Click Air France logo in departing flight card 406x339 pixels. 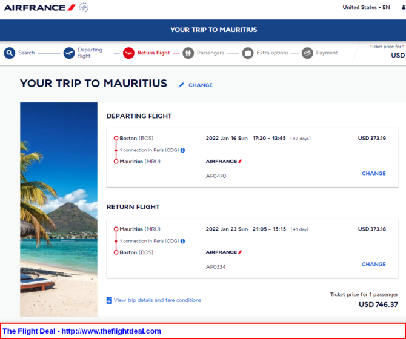(224, 162)
